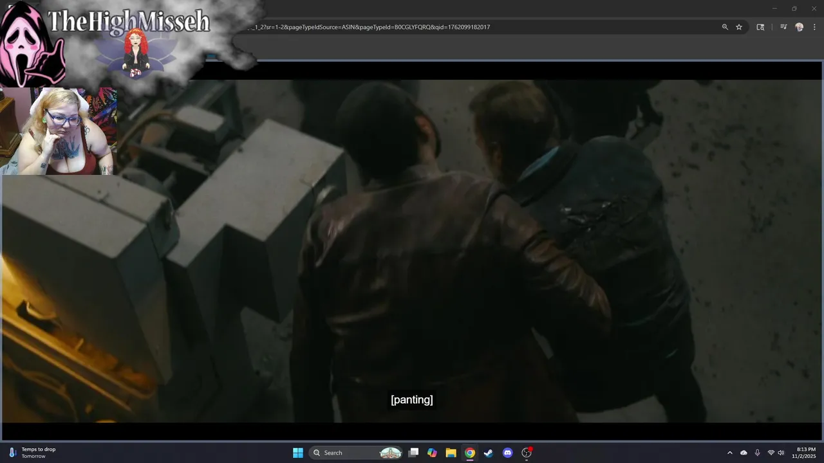Screen dimensions: 824x463
Task: Click the OneDrive cloud tray icon
Action: tap(744, 453)
